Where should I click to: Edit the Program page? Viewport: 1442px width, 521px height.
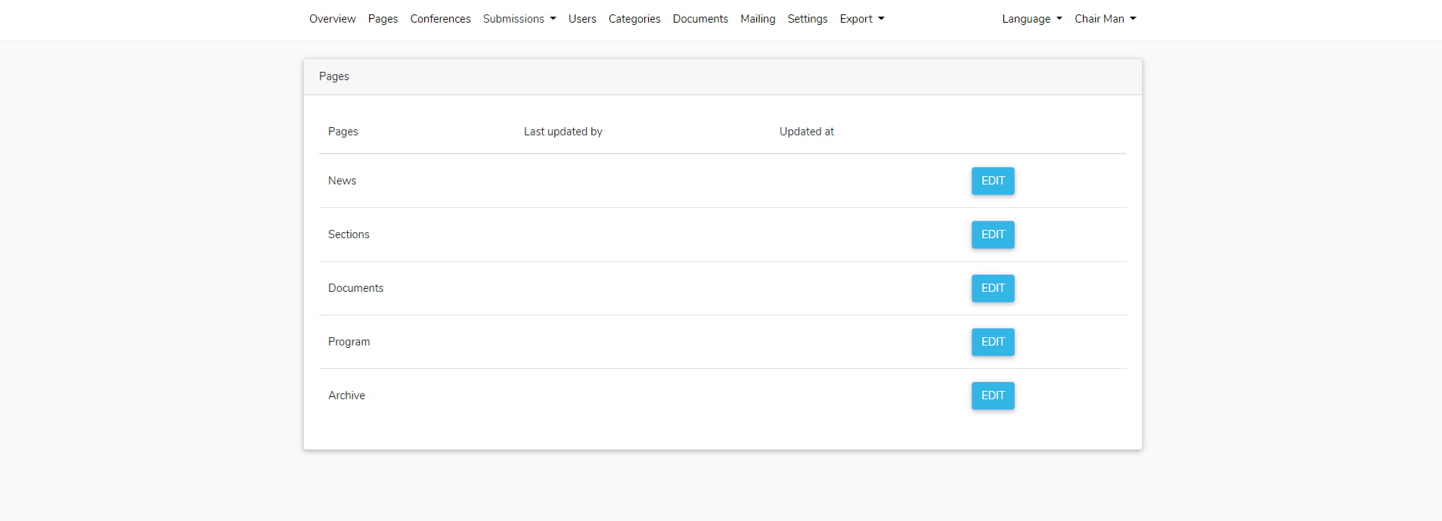(993, 342)
